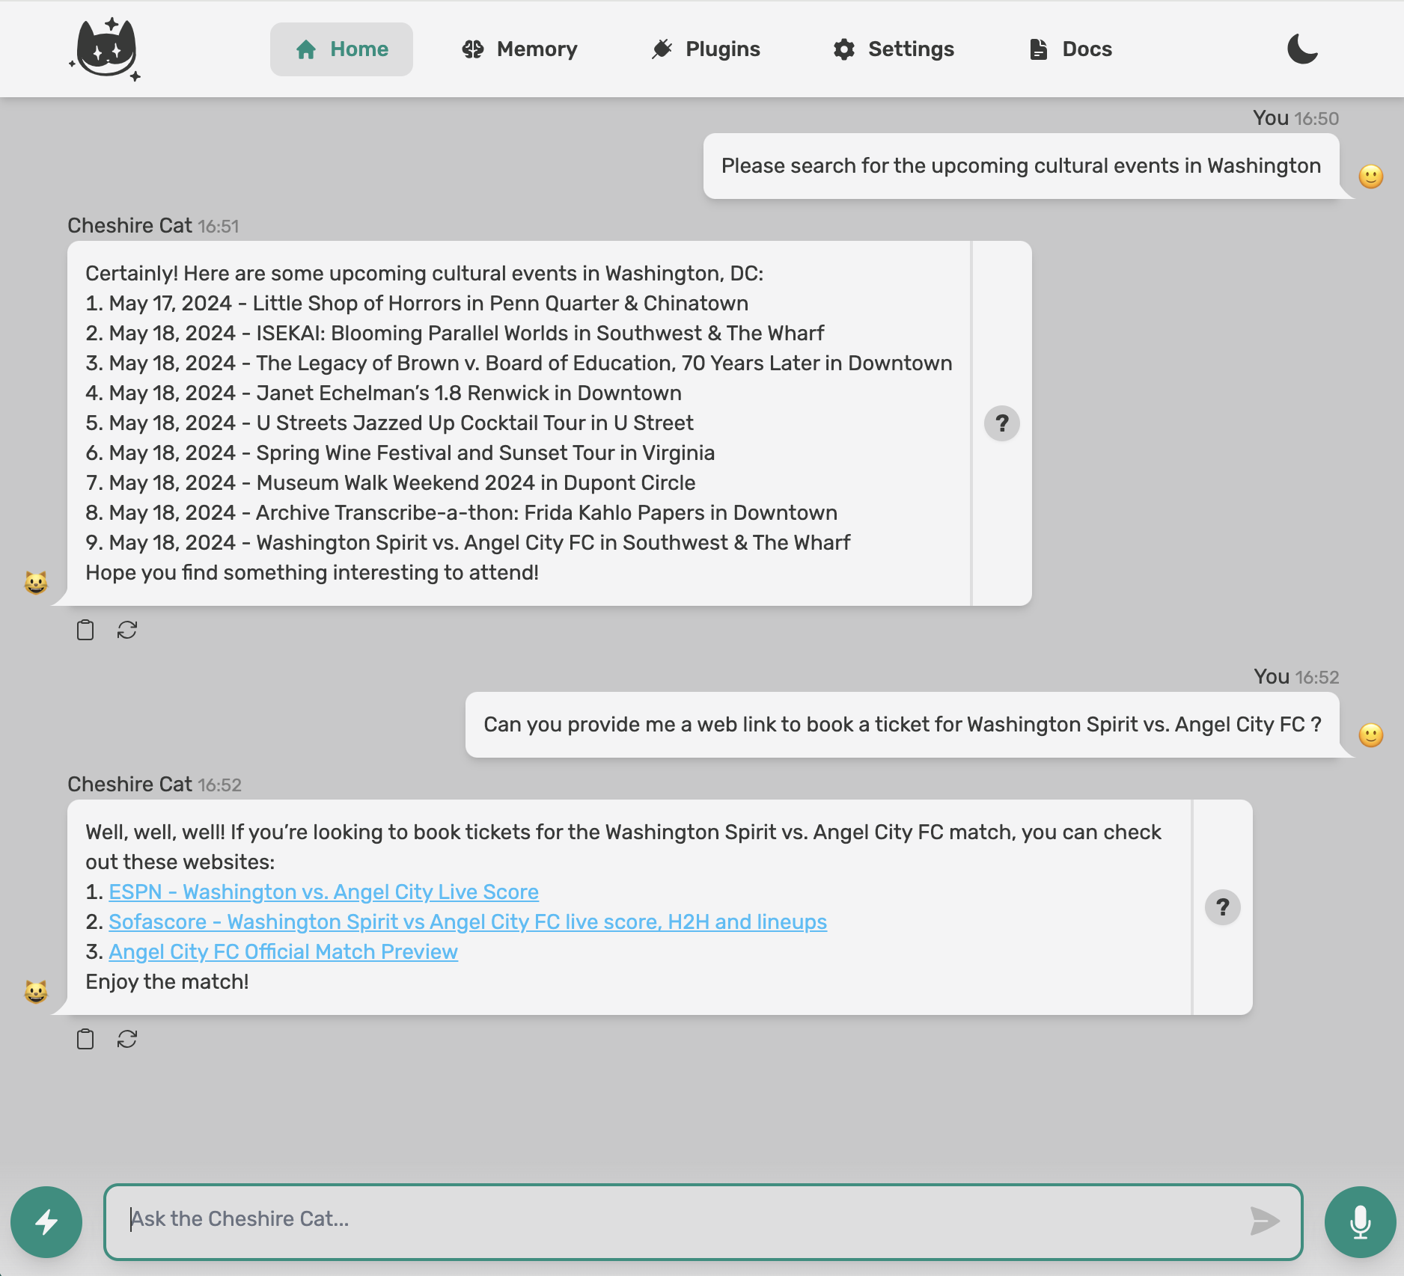Click the 'Little Shop of Horrors' event line
This screenshot has width=1404, height=1276.
[x=417, y=303]
